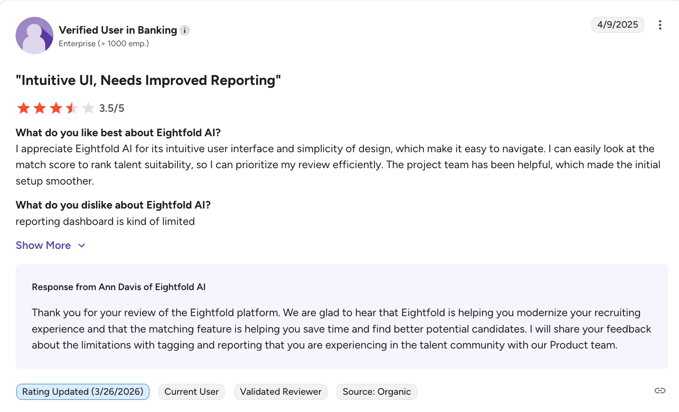Click the empty fifth rating star
Viewport: 679px width, 412px height.
click(88, 108)
